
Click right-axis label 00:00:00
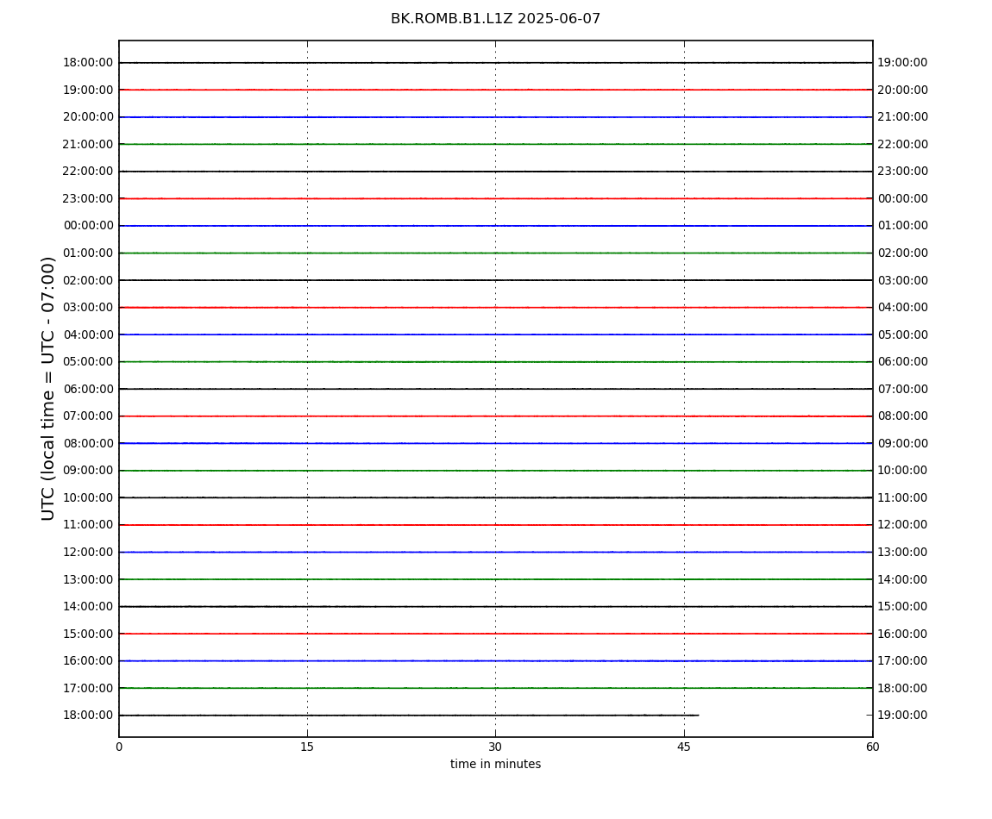[903, 198]
